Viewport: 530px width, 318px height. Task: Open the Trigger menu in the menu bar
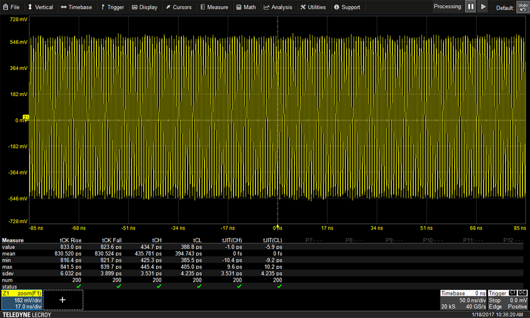point(112,8)
